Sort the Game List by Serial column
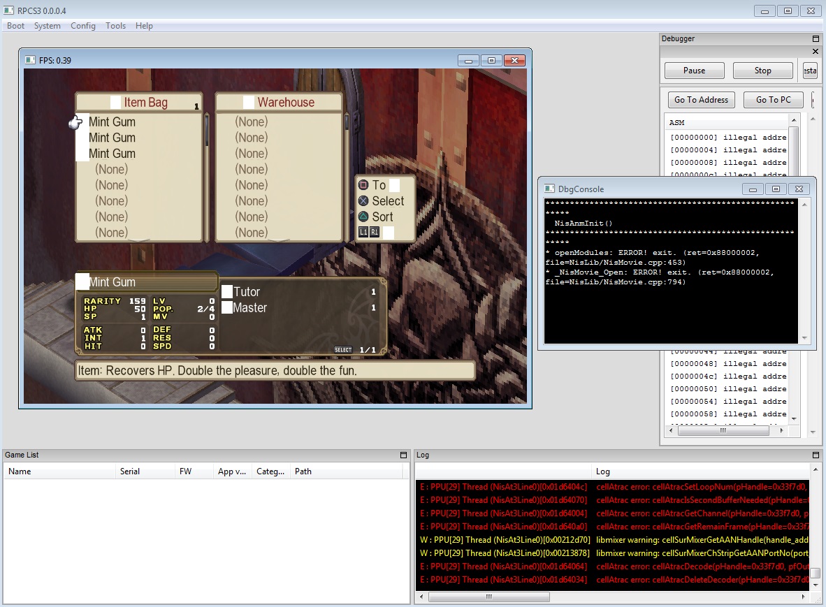The image size is (826, 607). 130,471
